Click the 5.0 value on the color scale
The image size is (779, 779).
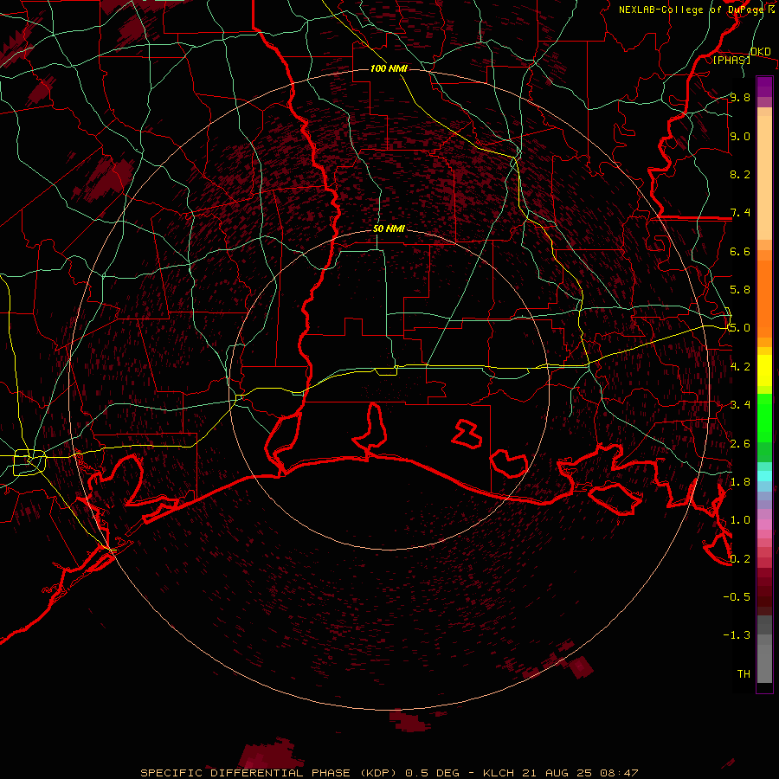[740, 328]
